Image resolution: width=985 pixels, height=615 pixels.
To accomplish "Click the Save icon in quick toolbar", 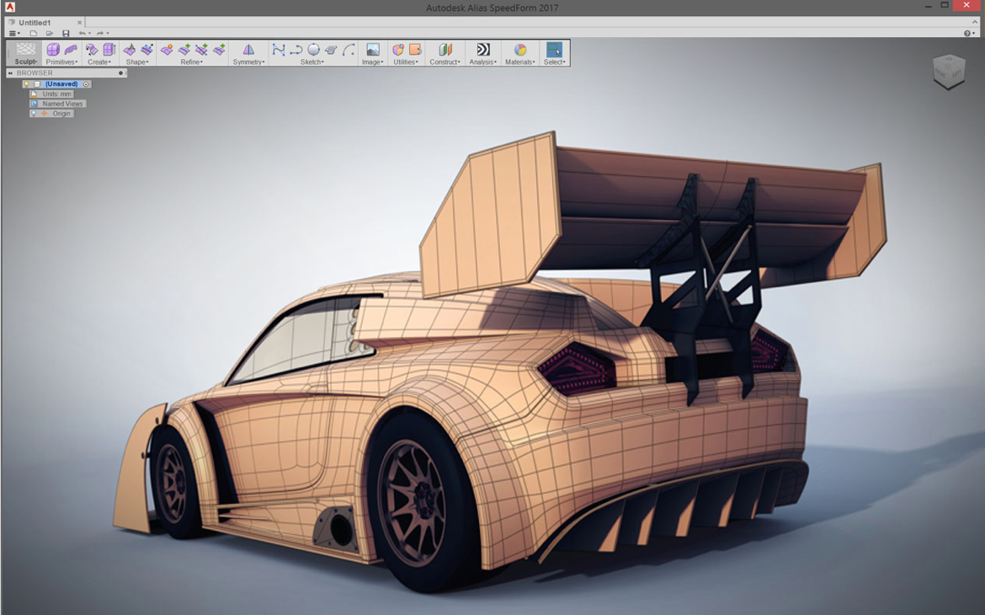I will [x=66, y=34].
